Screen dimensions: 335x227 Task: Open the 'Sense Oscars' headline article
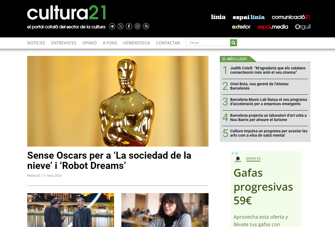click(109, 160)
